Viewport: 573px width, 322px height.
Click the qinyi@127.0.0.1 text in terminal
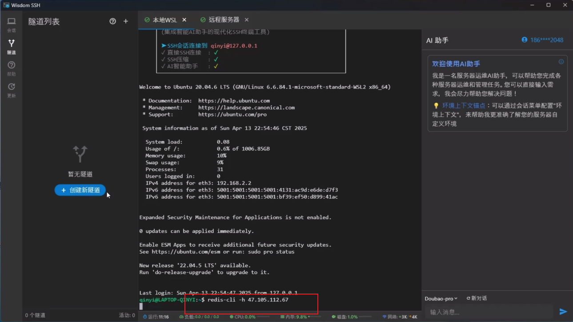(x=234, y=46)
